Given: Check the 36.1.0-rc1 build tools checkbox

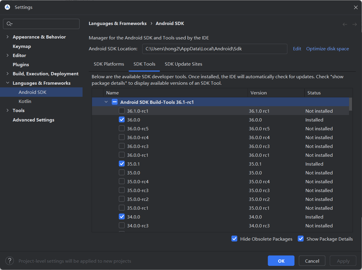Looking at the screenshot, I should pyautogui.click(x=122, y=111).
